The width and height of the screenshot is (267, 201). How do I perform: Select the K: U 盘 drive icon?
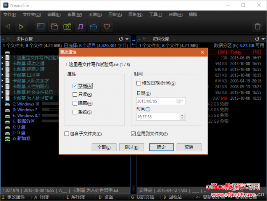tap(7, 127)
